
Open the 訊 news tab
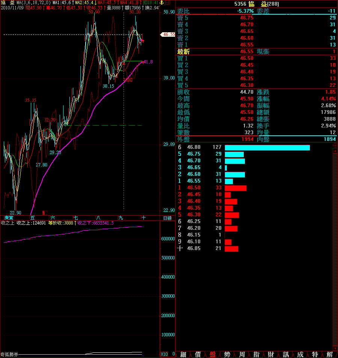286,354
